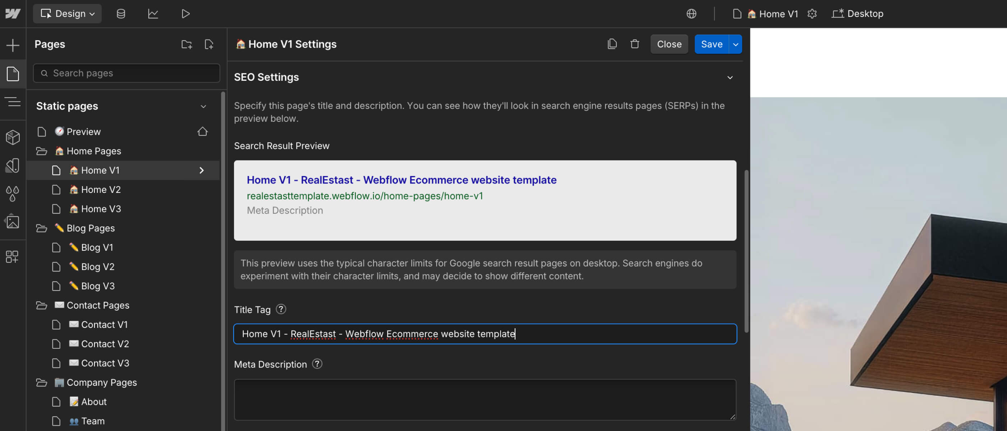The image size is (1007, 431).
Task: Start site preview with the play icon
Action: (x=185, y=13)
